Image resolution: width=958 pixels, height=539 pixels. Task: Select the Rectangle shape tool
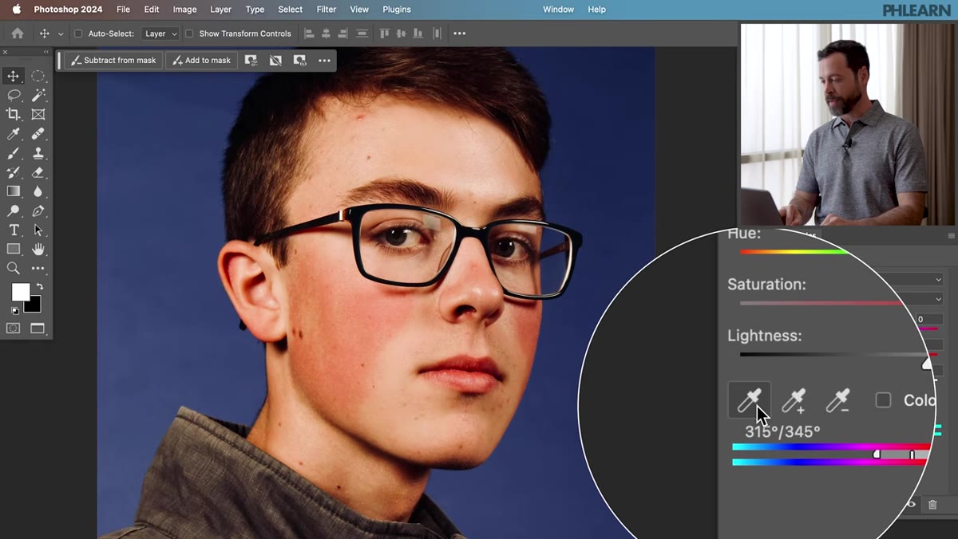pyautogui.click(x=14, y=250)
